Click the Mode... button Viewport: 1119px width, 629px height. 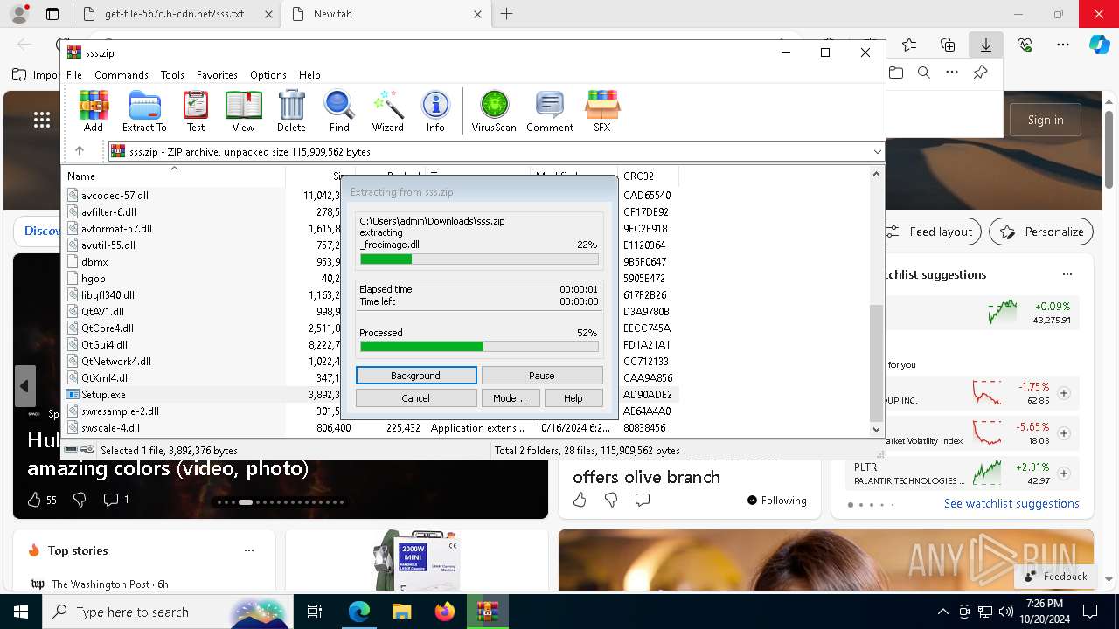pos(510,398)
